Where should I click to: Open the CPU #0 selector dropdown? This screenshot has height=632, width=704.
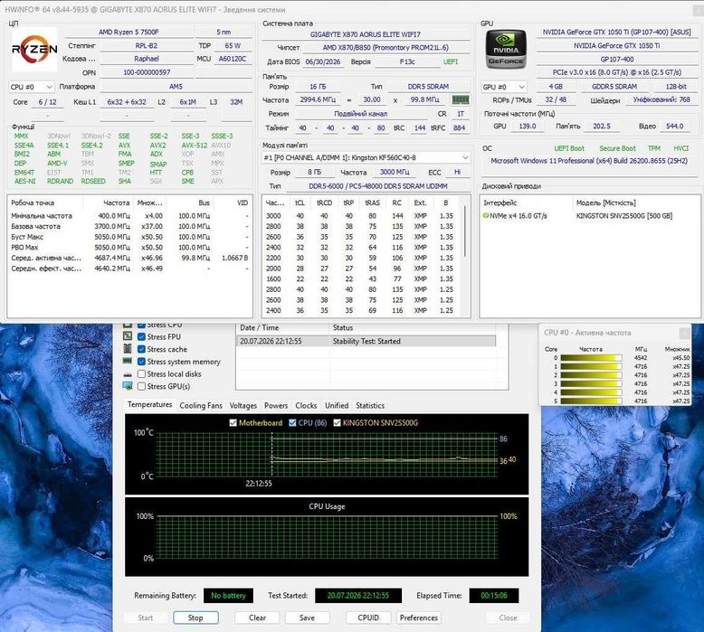tap(32, 87)
